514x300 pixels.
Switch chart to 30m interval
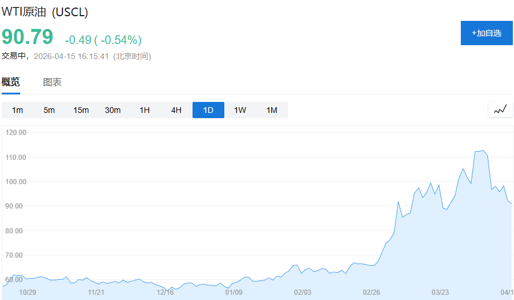pos(113,110)
